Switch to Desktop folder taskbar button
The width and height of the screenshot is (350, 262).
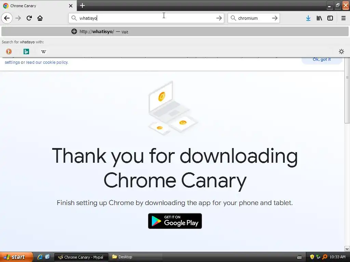pos(136,257)
